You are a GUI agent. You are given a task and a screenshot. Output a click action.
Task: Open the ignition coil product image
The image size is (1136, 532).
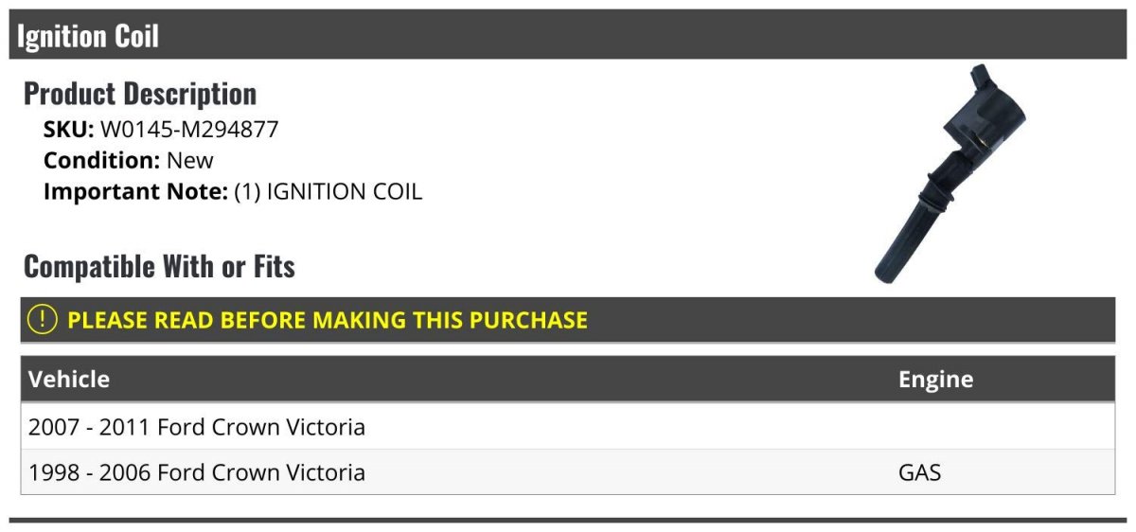[950, 175]
